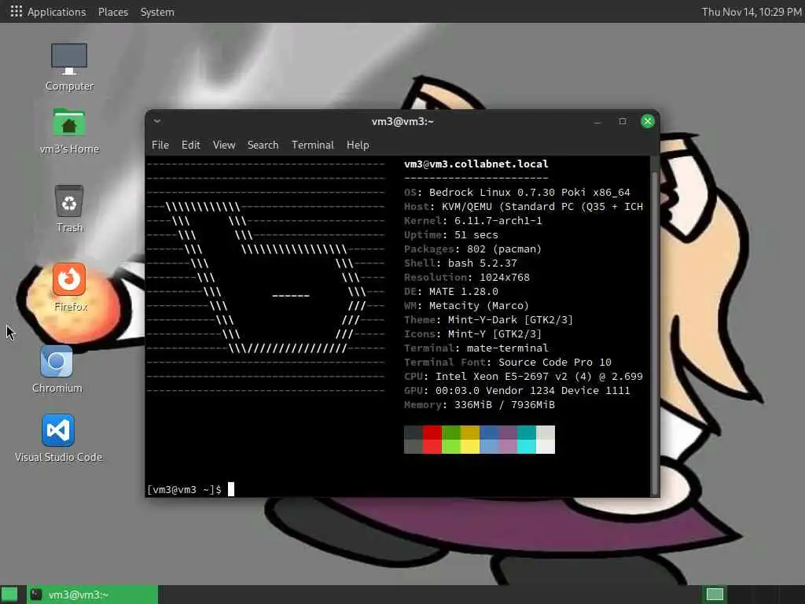Open the Applications menu

tap(57, 12)
